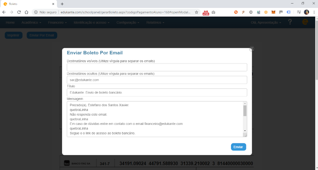
Task: Click the Enviar Por Email button
Action: (42, 35)
